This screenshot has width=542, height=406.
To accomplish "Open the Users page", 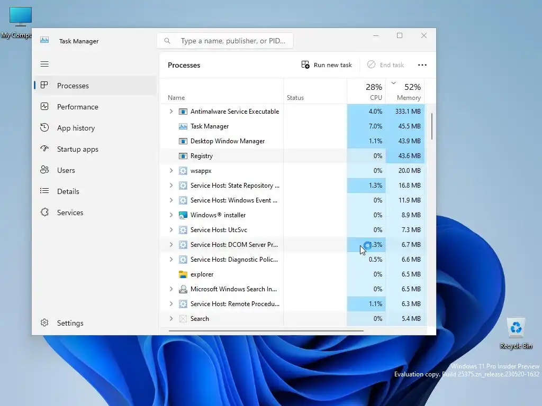I will (x=95, y=170).
